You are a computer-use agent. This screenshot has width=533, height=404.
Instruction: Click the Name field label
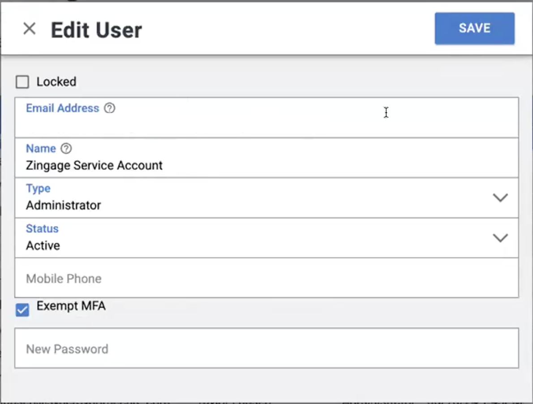point(41,149)
